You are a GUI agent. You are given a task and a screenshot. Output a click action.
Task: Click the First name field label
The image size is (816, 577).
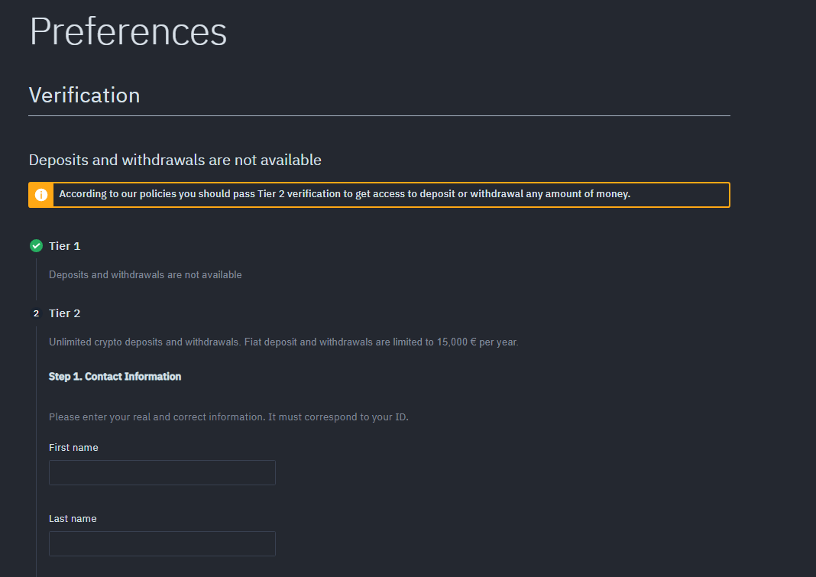coord(73,448)
